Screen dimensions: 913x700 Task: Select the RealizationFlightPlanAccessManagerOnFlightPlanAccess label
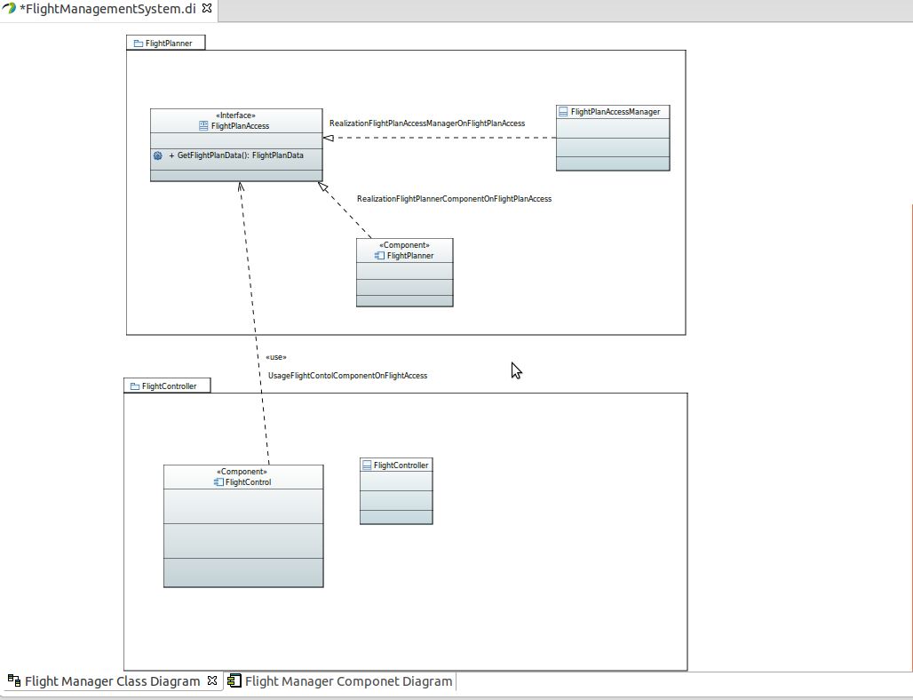coord(427,123)
